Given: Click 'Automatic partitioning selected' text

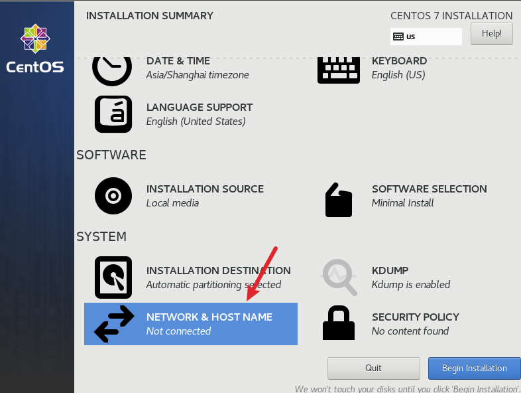Looking at the screenshot, I should click(213, 285).
